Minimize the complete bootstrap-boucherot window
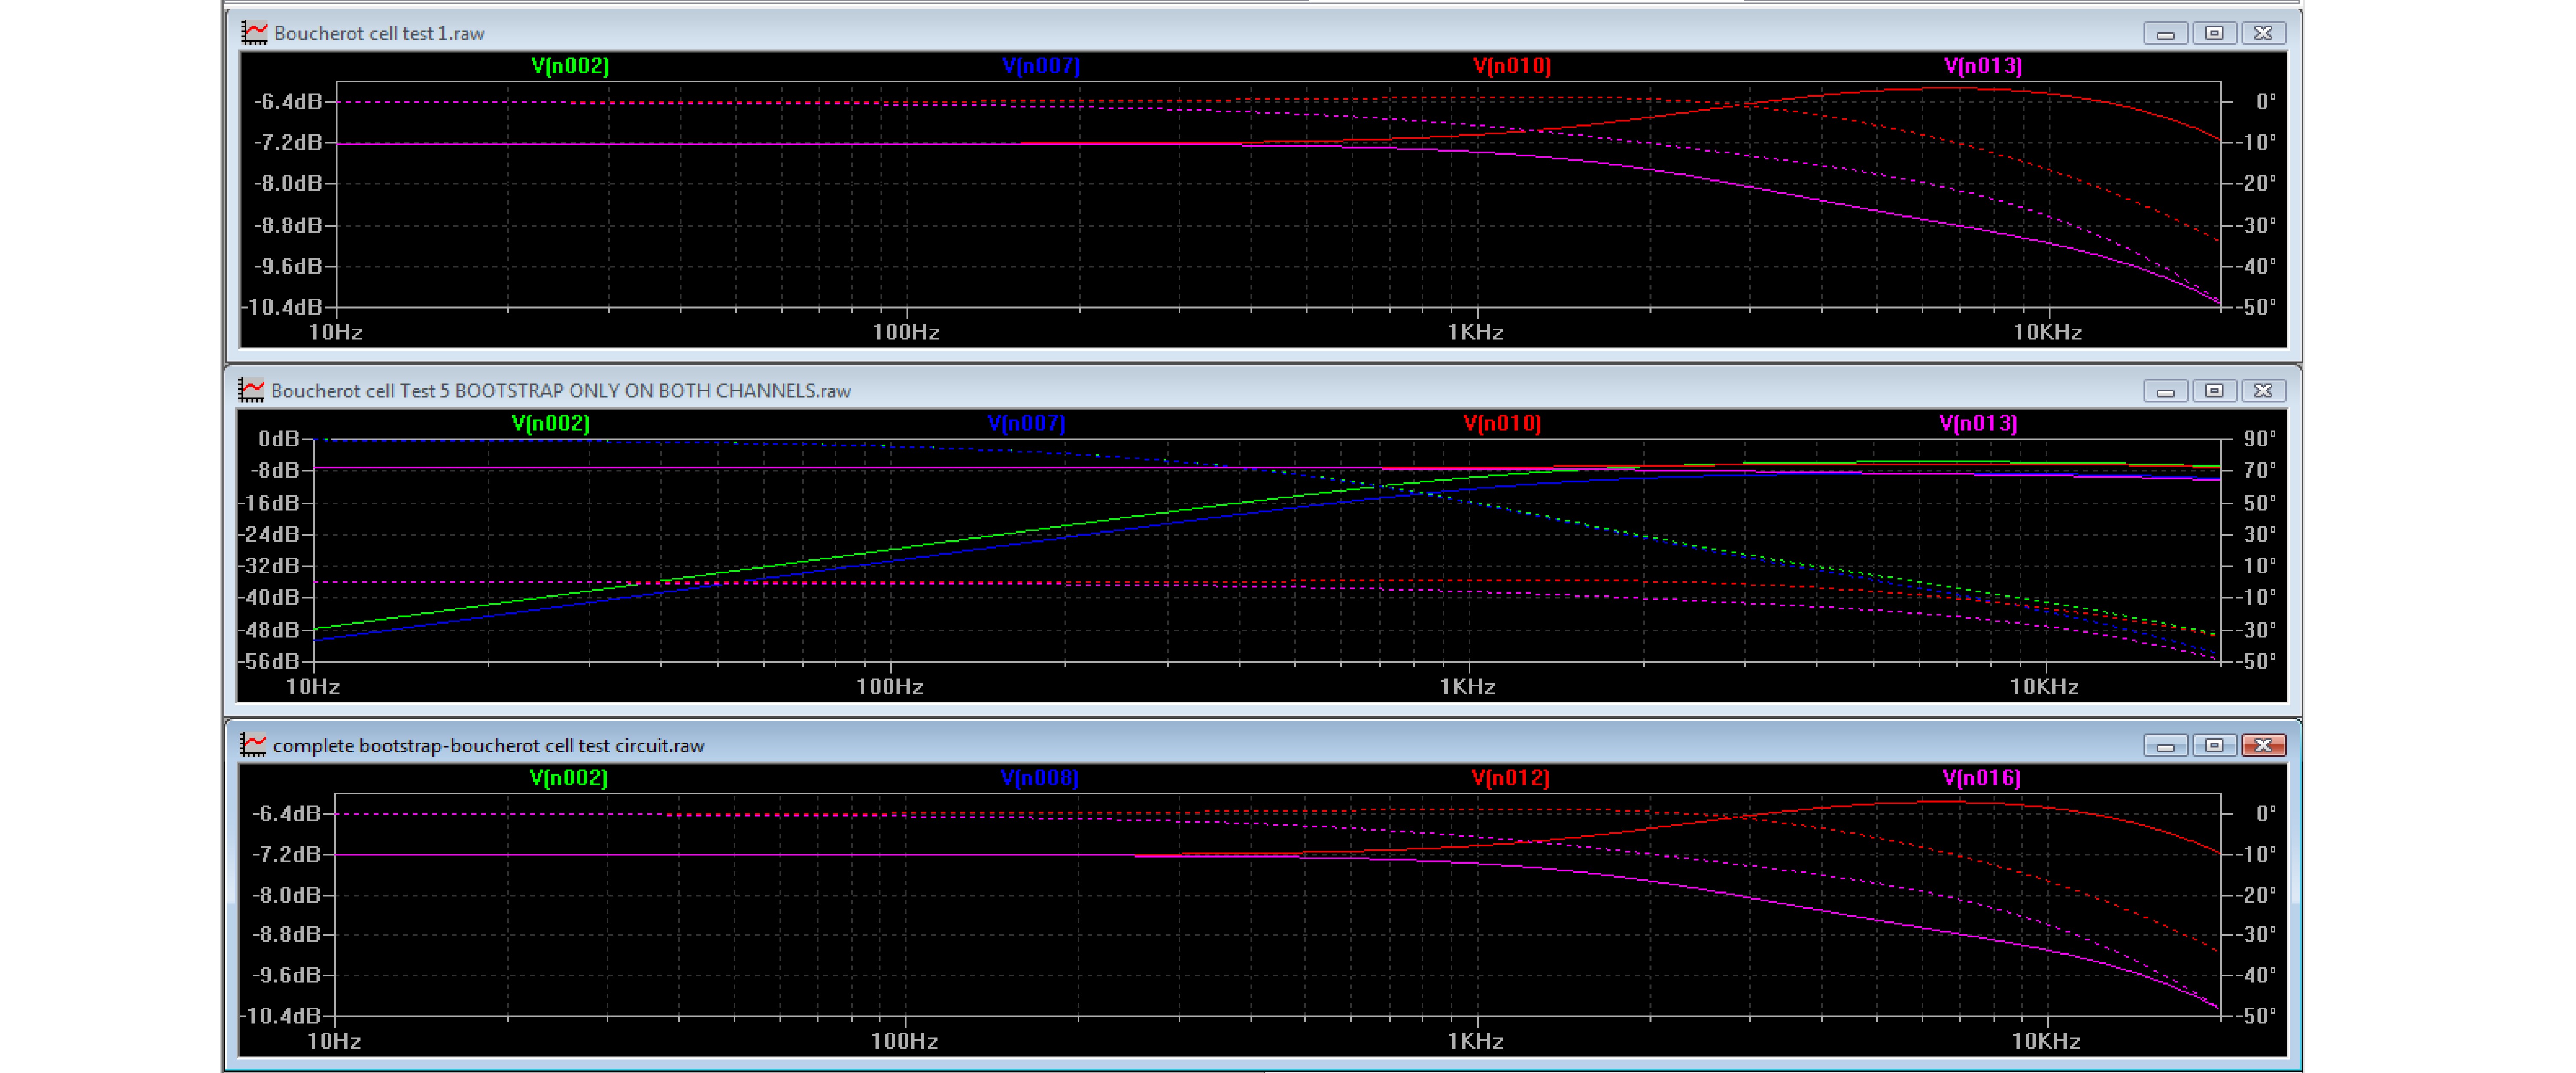Screen dimensions: 2576x1073 [2165, 746]
